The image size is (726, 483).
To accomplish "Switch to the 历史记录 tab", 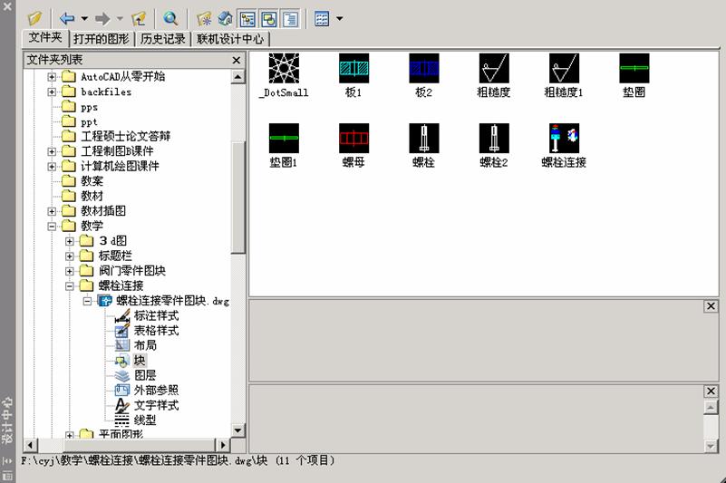I will (164, 39).
